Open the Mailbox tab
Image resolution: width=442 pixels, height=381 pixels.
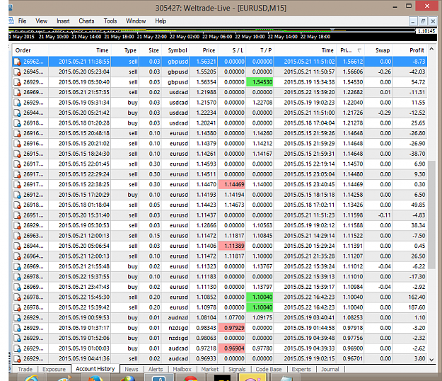pyautogui.click(x=182, y=369)
